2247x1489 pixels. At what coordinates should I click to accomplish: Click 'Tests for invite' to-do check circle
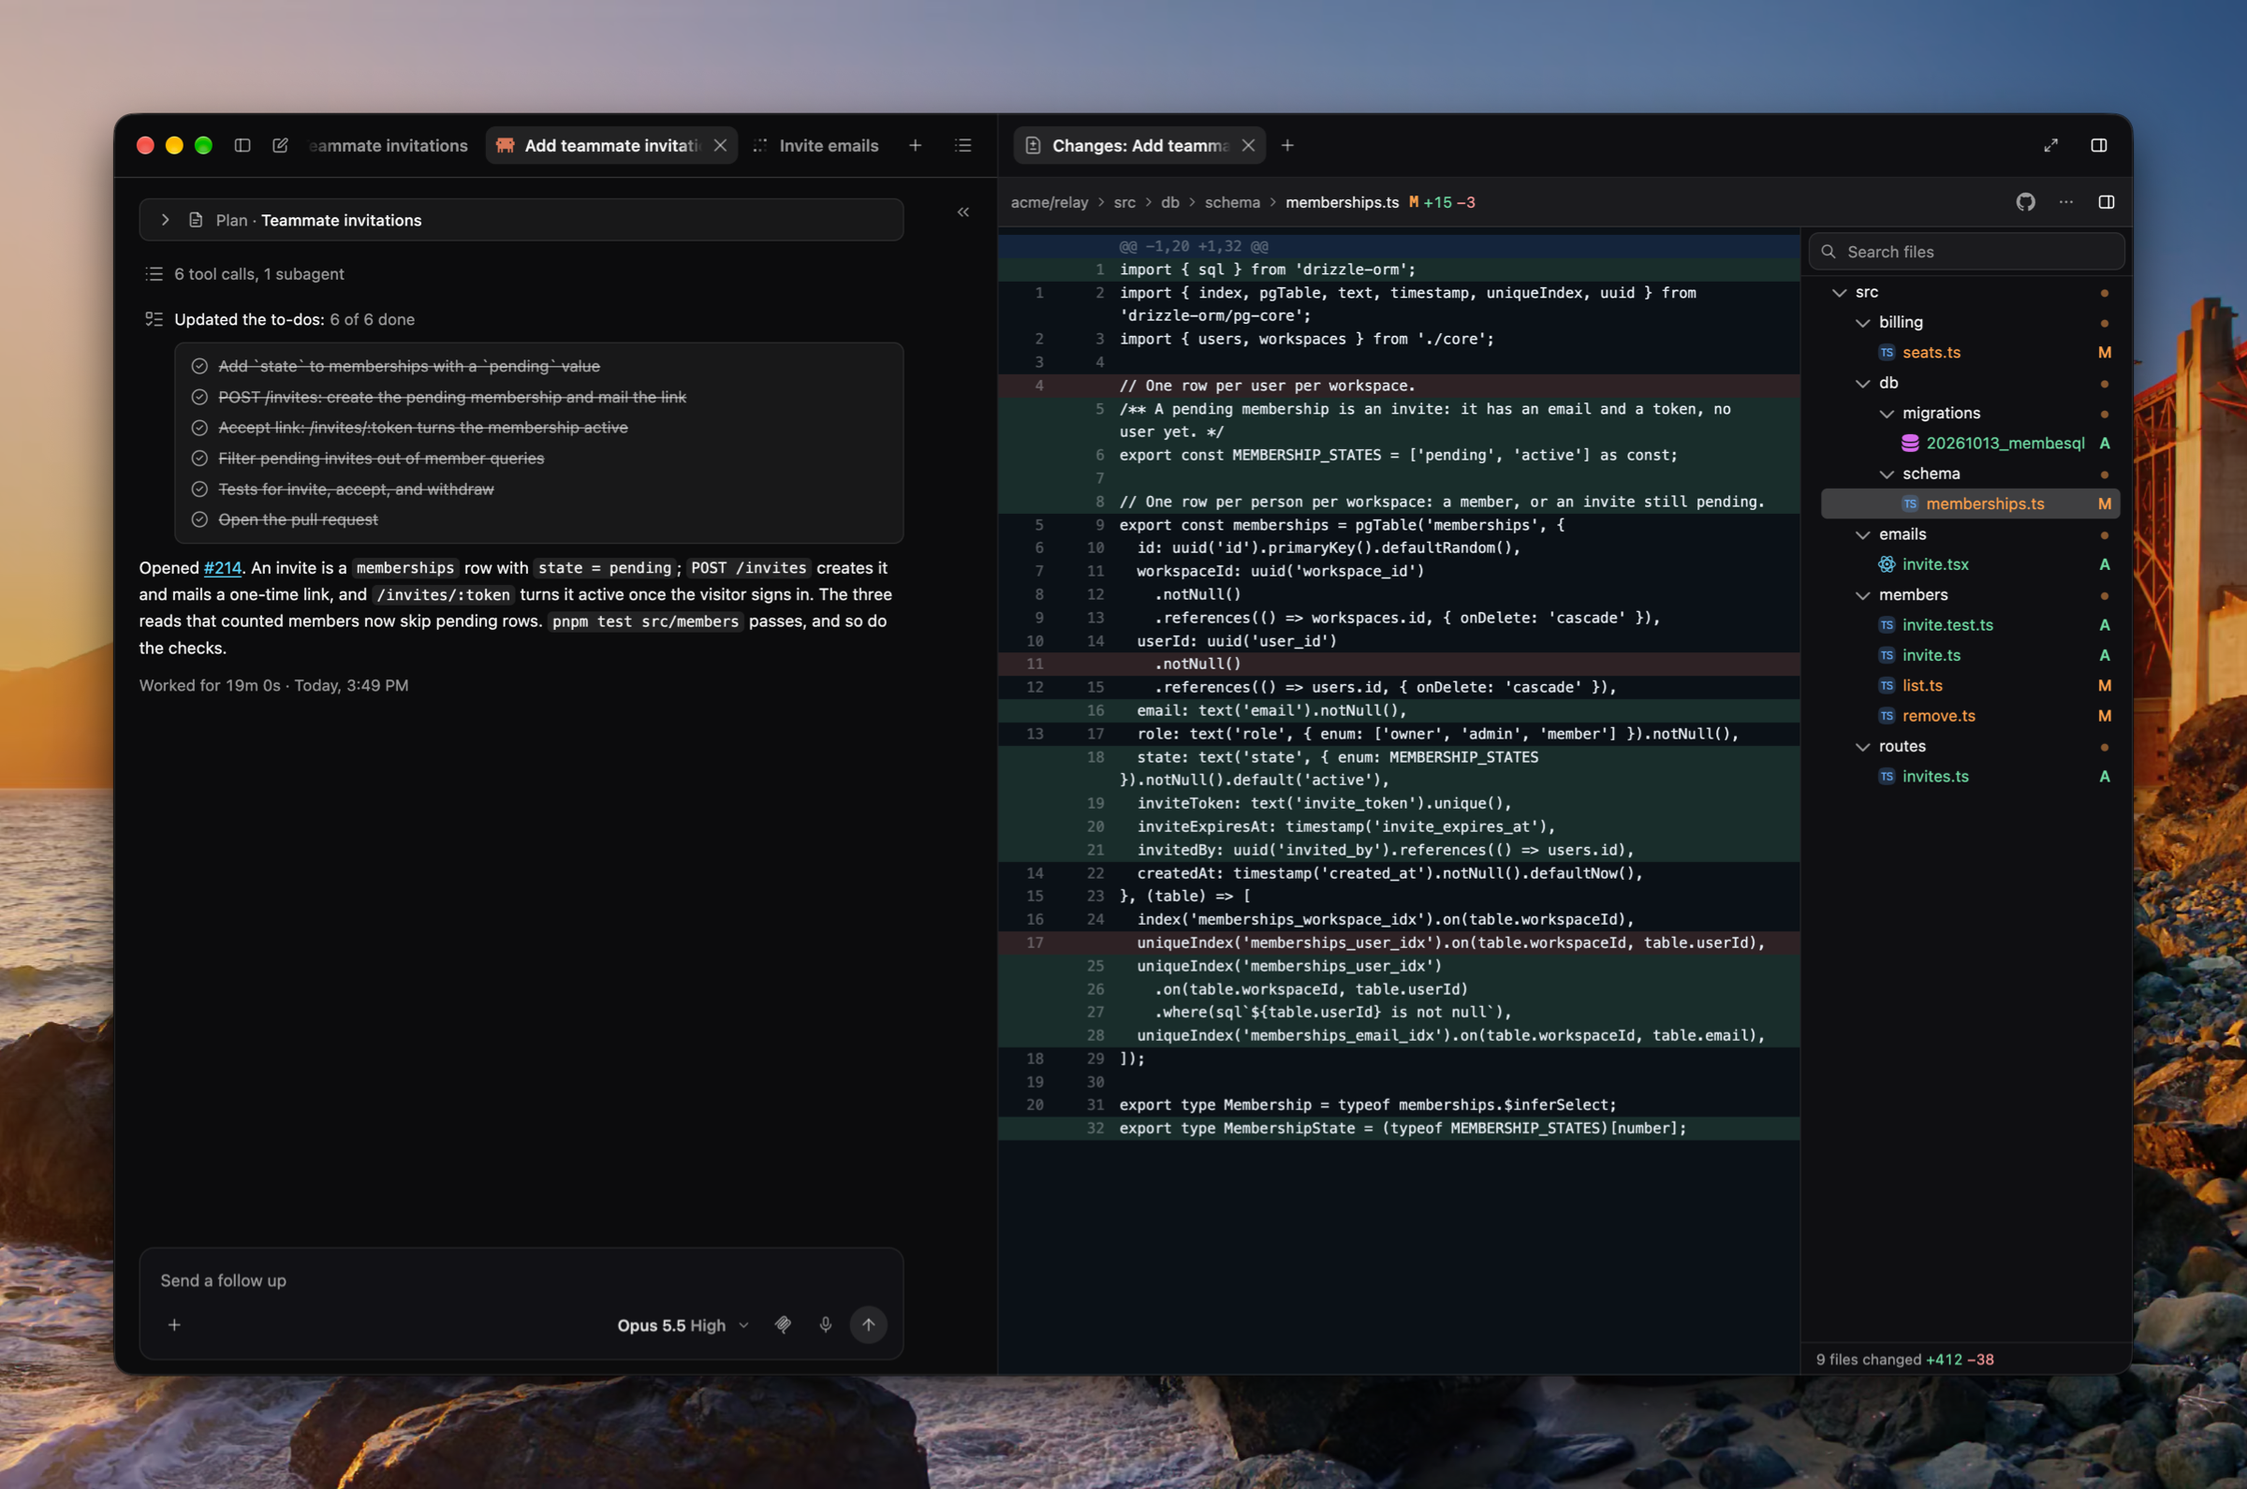click(199, 489)
